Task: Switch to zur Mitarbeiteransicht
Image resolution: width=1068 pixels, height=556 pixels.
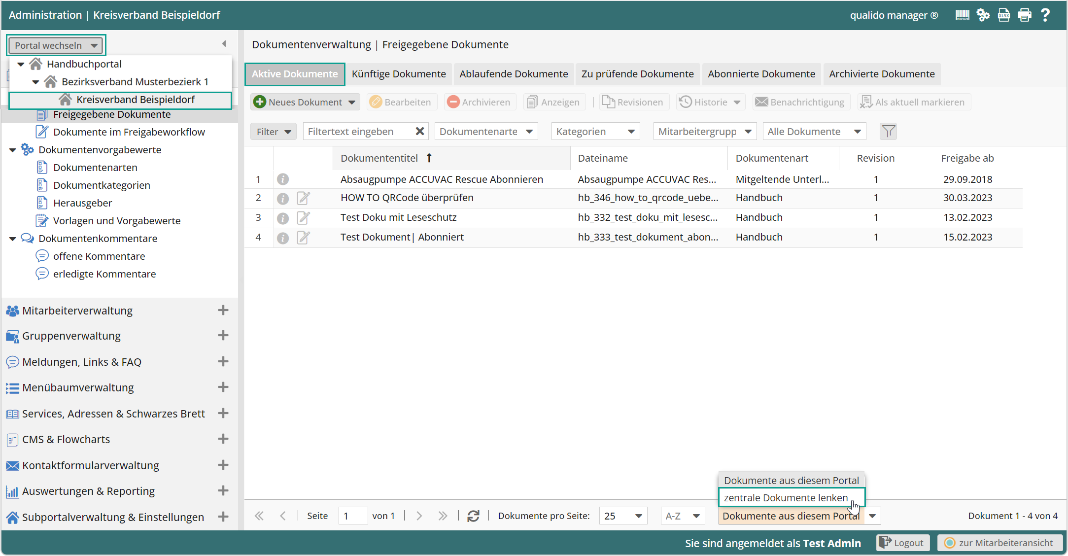Action: click(x=999, y=543)
